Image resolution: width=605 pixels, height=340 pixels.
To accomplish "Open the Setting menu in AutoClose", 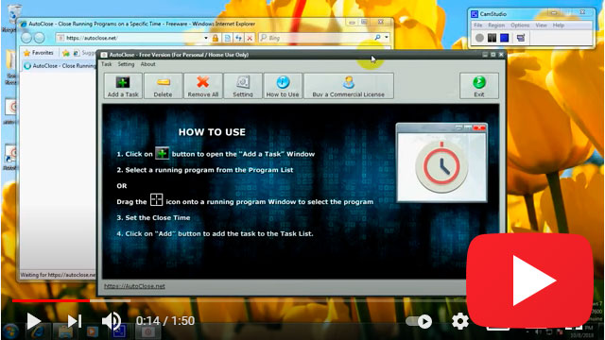I will 126,64.
